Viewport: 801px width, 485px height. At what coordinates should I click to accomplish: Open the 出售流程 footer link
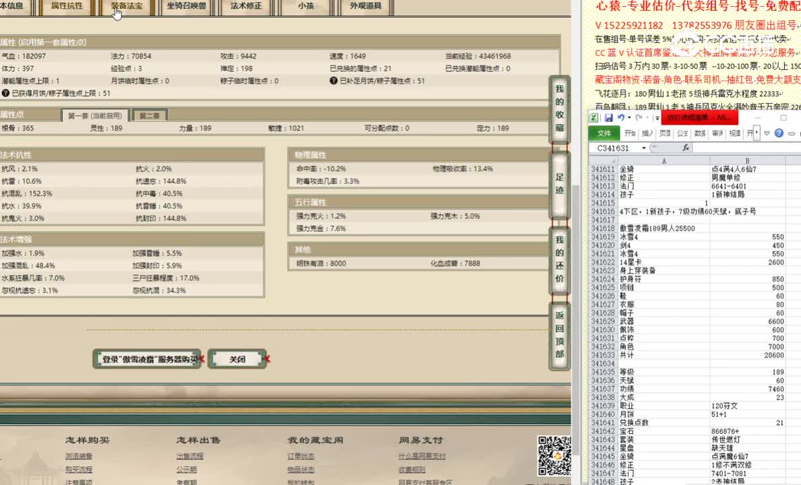[189, 456]
